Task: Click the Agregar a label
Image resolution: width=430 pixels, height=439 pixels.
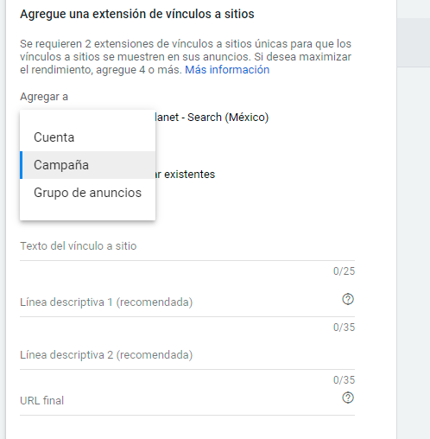Action: click(44, 97)
